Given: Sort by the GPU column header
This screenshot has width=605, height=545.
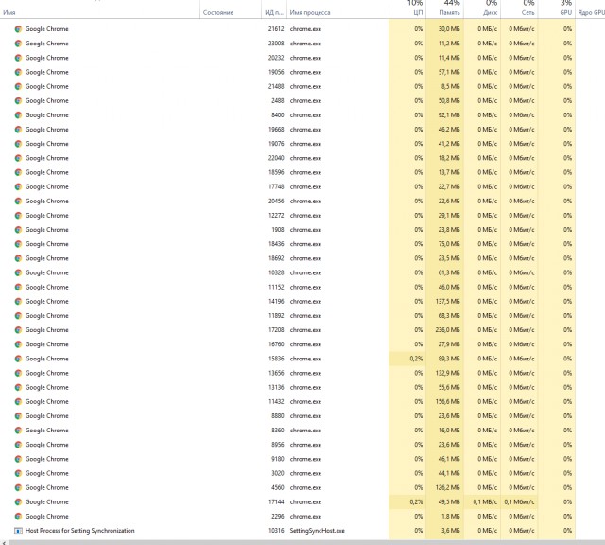Looking at the screenshot, I should pyautogui.click(x=565, y=12).
